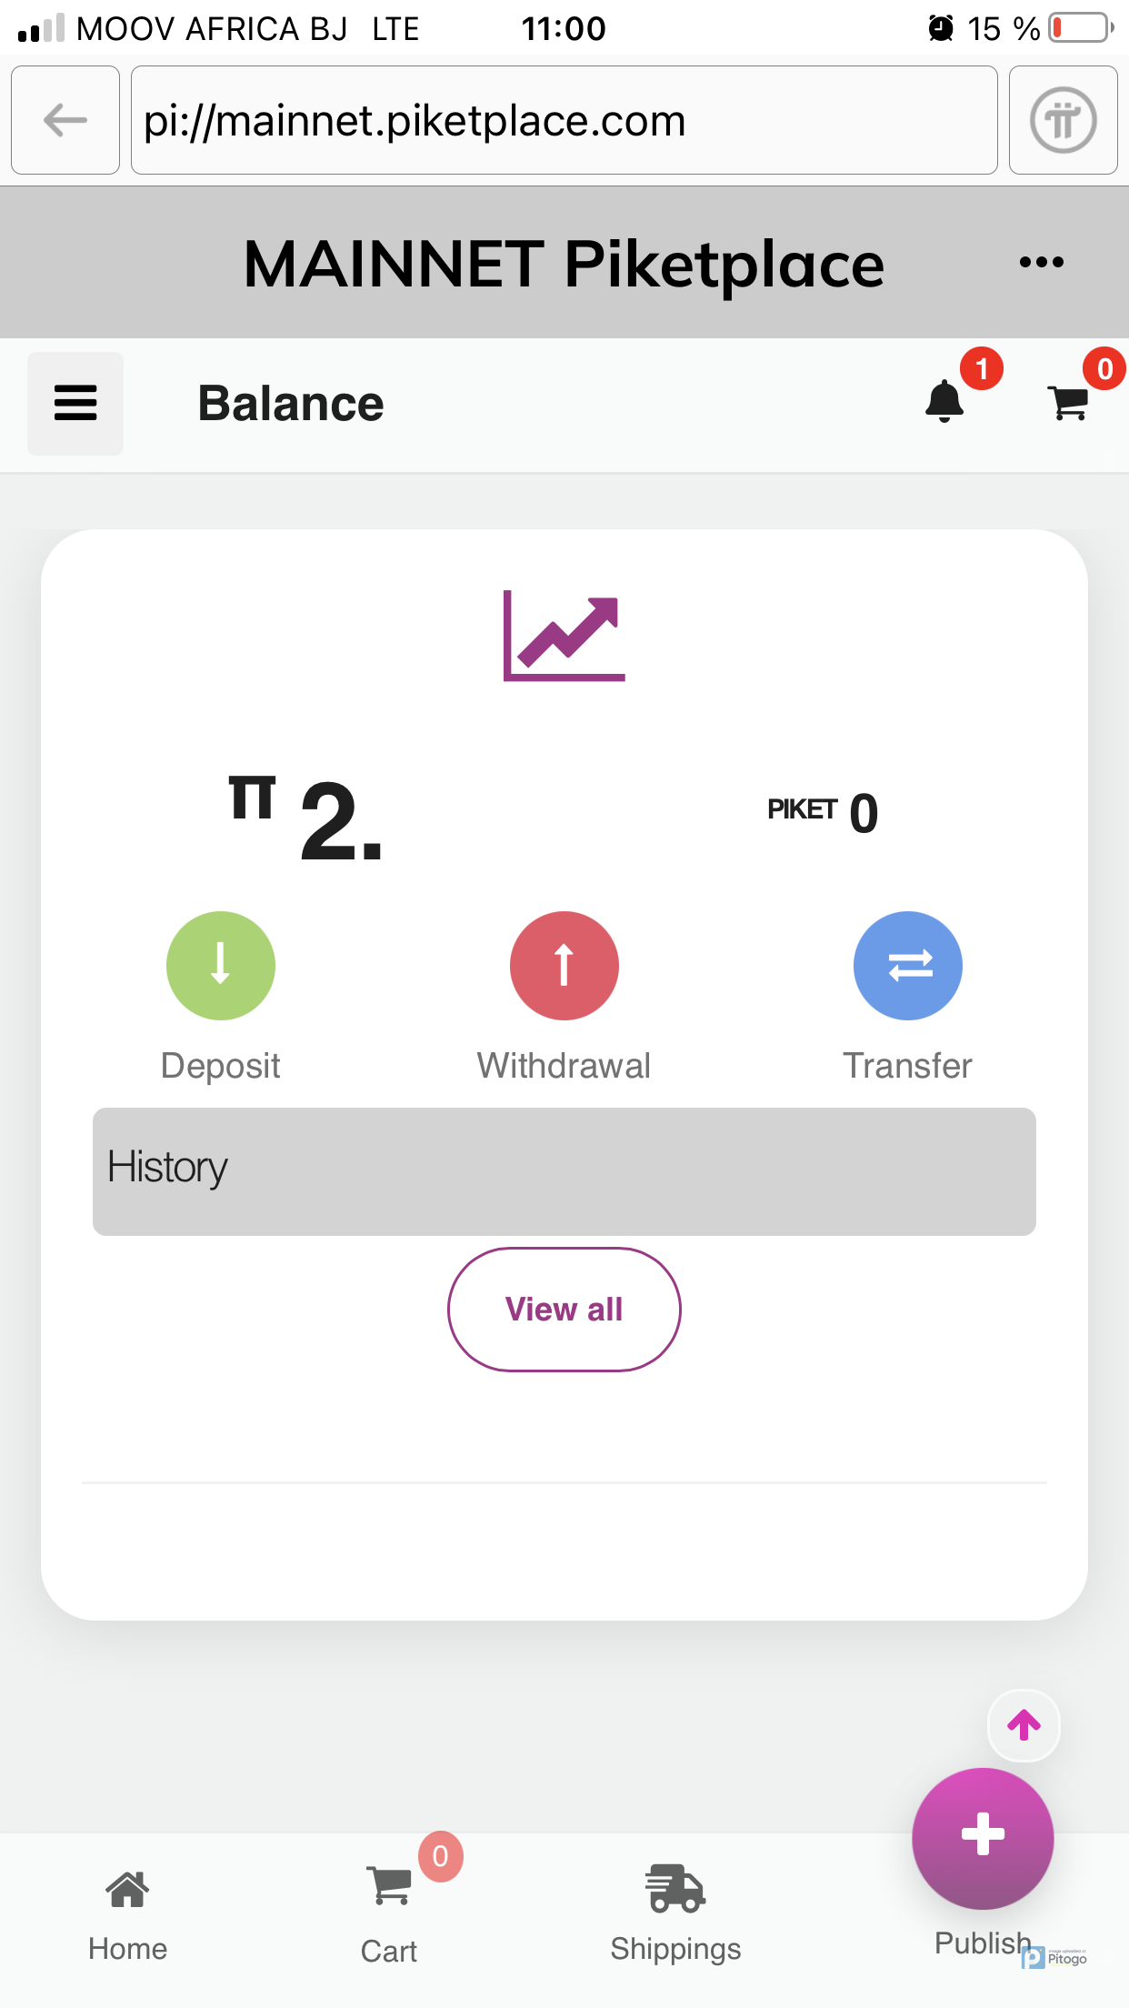The width and height of the screenshot is (1129, 2008).
Task: Tap the Pi Network browser icon
Action: tap(1063, 120)
